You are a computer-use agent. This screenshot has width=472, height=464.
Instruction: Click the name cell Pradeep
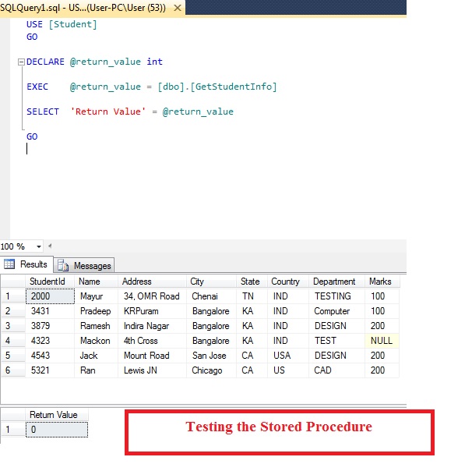96,311
